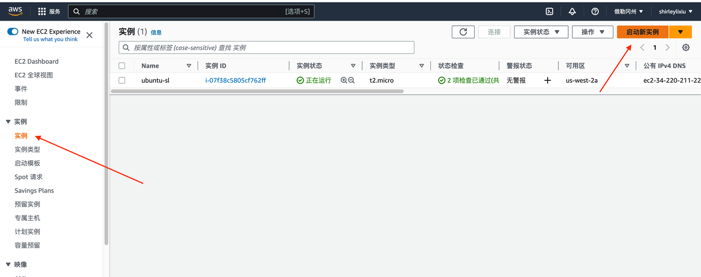This screenshot has height=277, width=701.
Task: Click the 无警报 alarm status cell
Action: point(516,80)
